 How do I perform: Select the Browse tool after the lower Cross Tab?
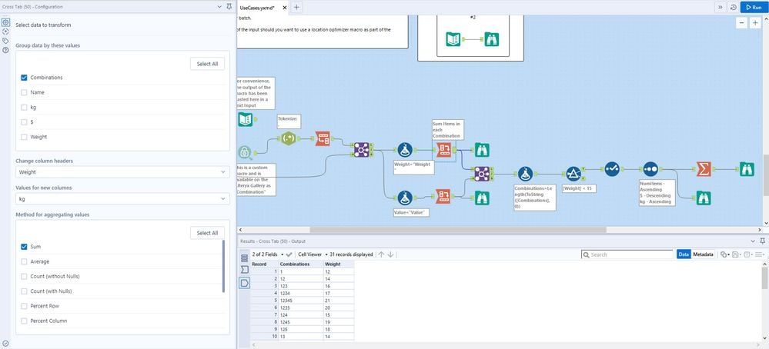coord(482,198)
